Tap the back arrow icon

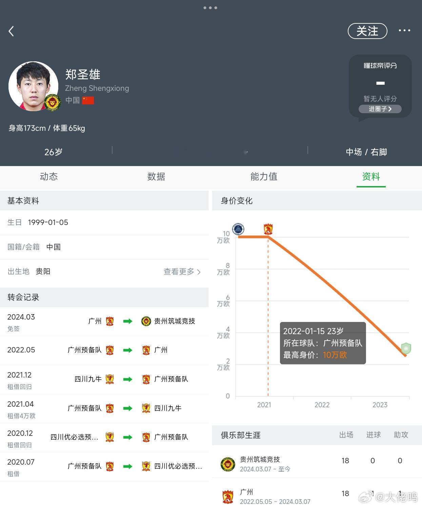point(11,31)
